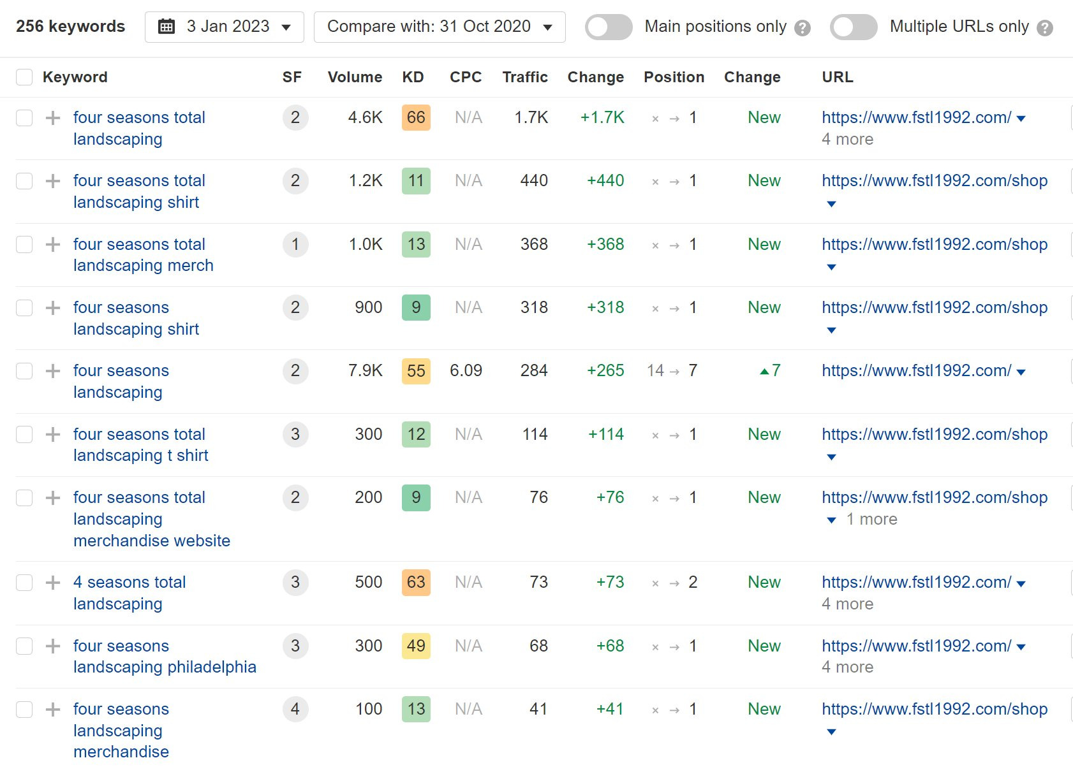Click the "4 more" link under the first URL

(x=848, y=139)
